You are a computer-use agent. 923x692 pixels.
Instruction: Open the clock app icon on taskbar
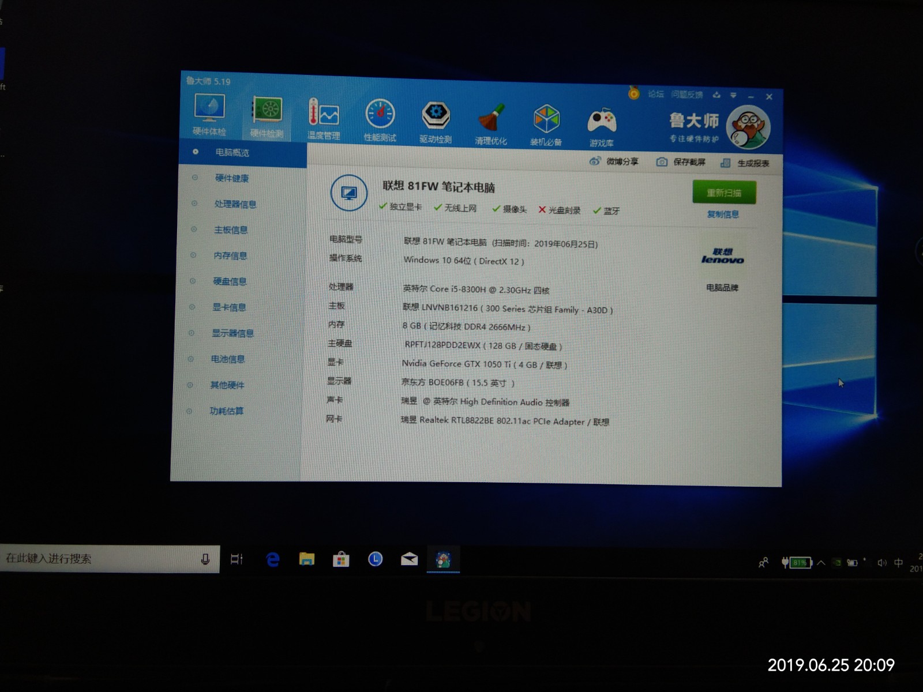(x=375, y=559)
